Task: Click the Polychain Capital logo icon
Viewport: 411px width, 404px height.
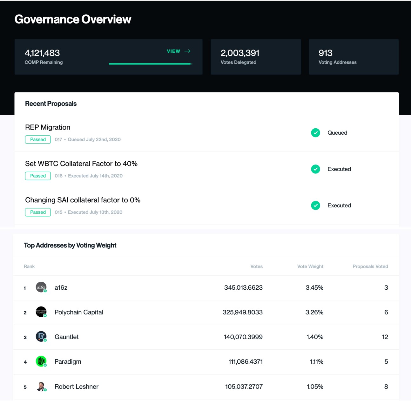Action: point(41,312)
